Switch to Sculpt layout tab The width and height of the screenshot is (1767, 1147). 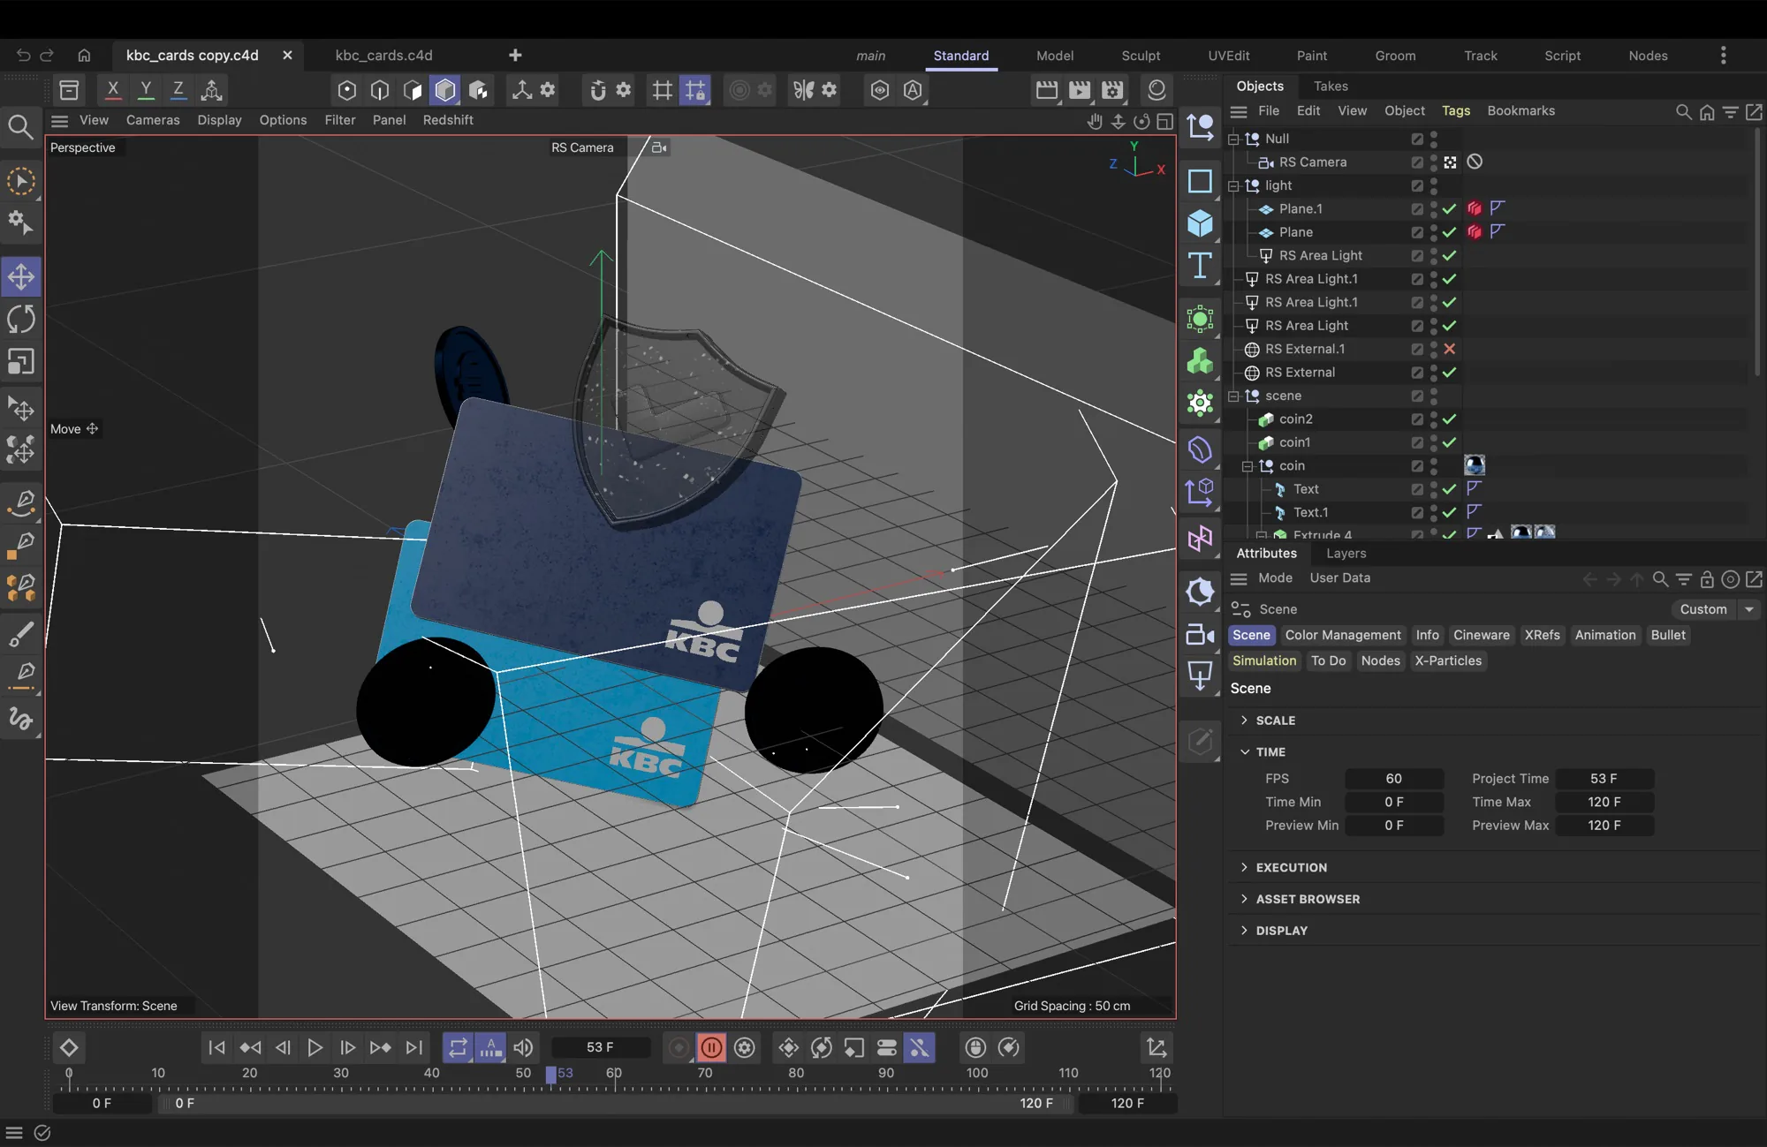(1141, 56)
